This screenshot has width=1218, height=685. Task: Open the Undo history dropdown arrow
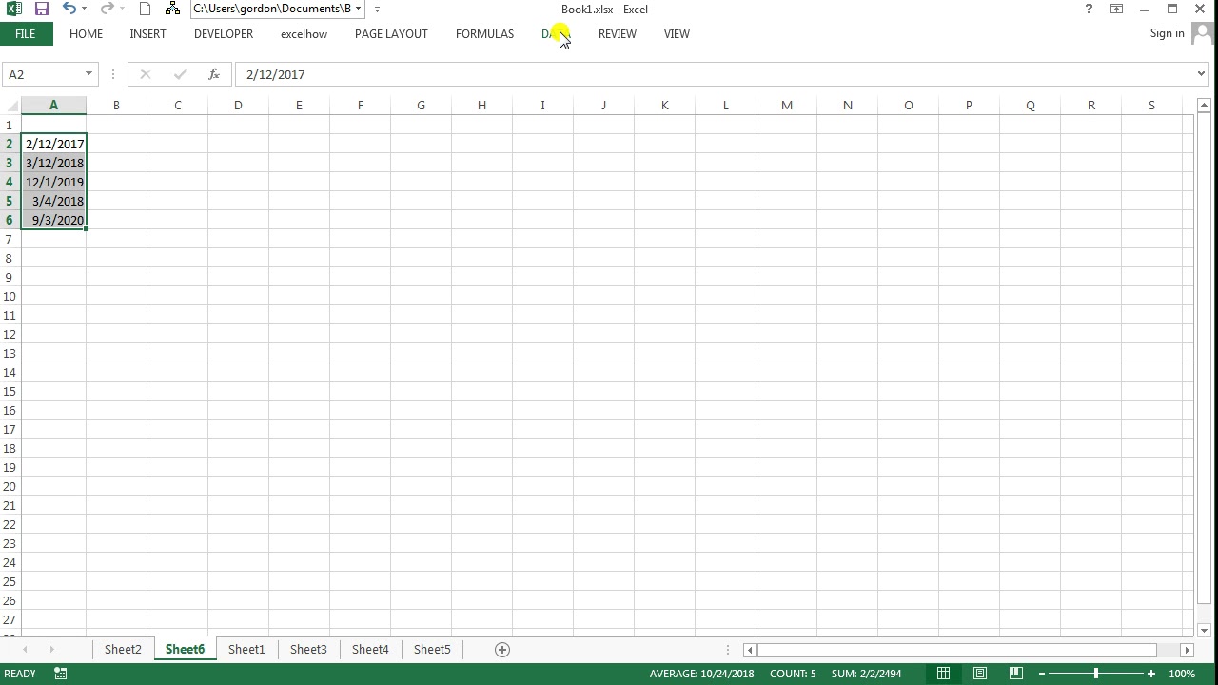coord(85,9)
